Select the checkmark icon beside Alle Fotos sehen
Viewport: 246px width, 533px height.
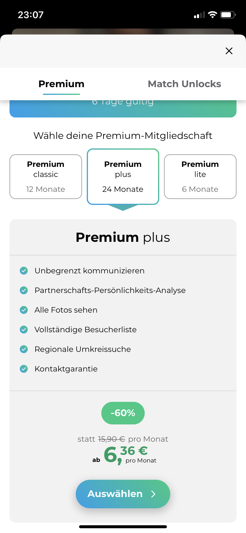[x=23, y=310]
